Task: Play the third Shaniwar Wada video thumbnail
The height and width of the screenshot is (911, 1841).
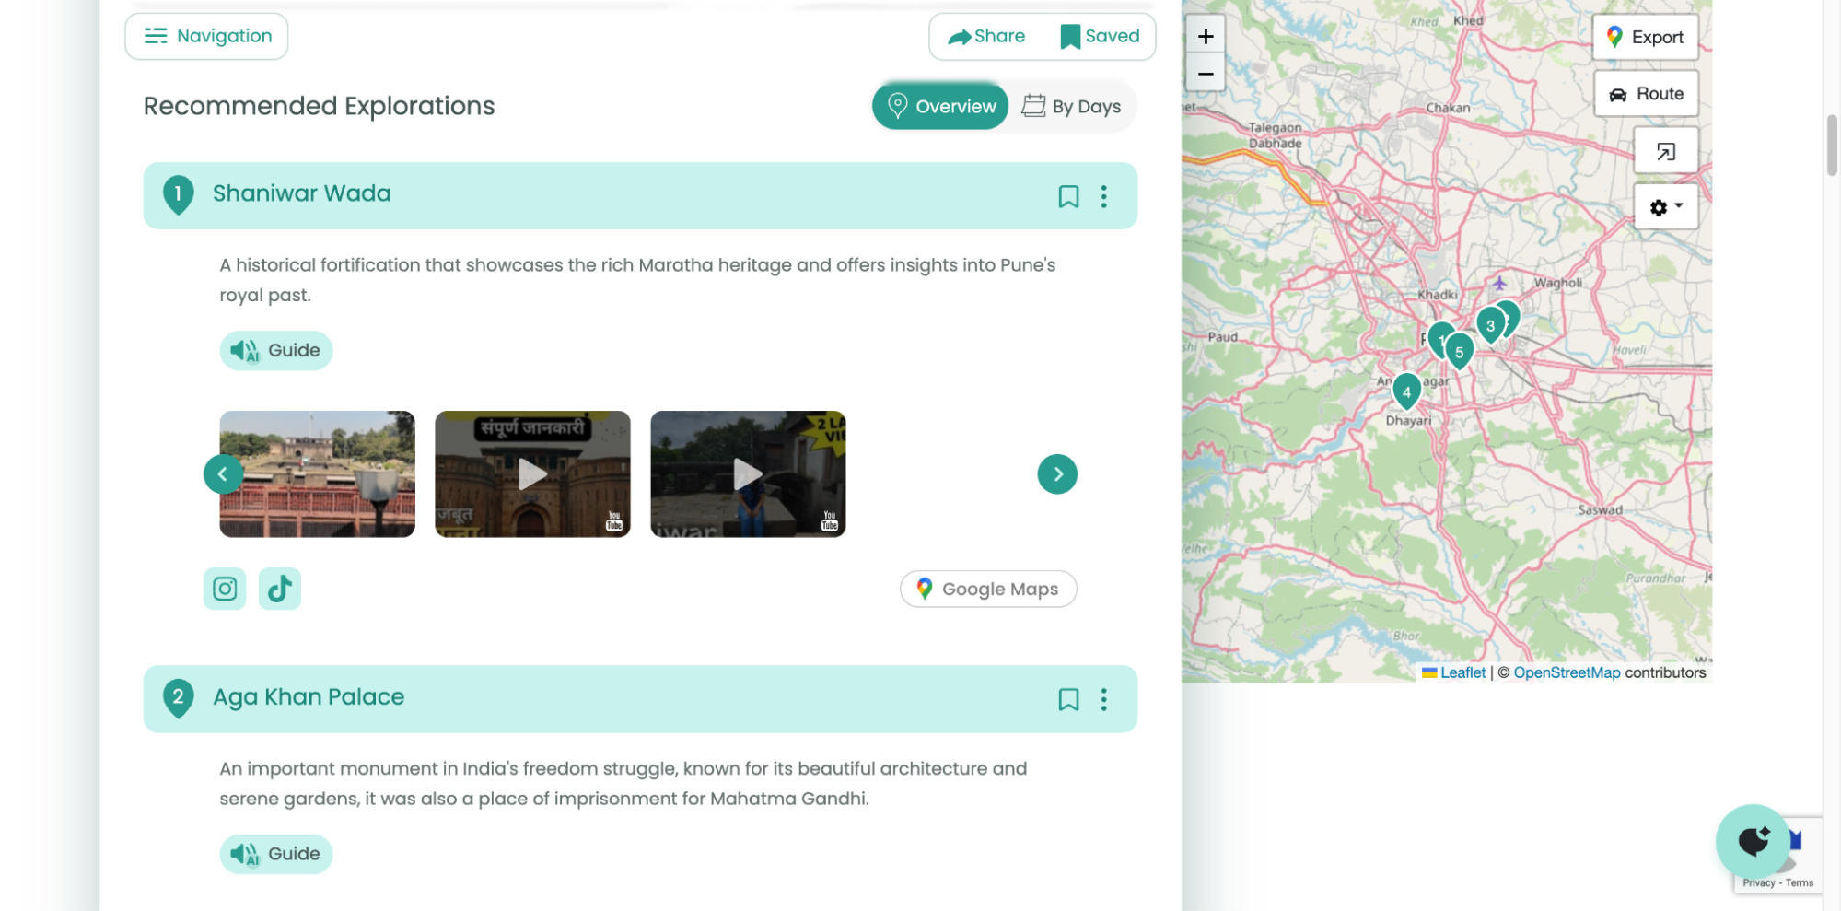Action: coord(748,474)
